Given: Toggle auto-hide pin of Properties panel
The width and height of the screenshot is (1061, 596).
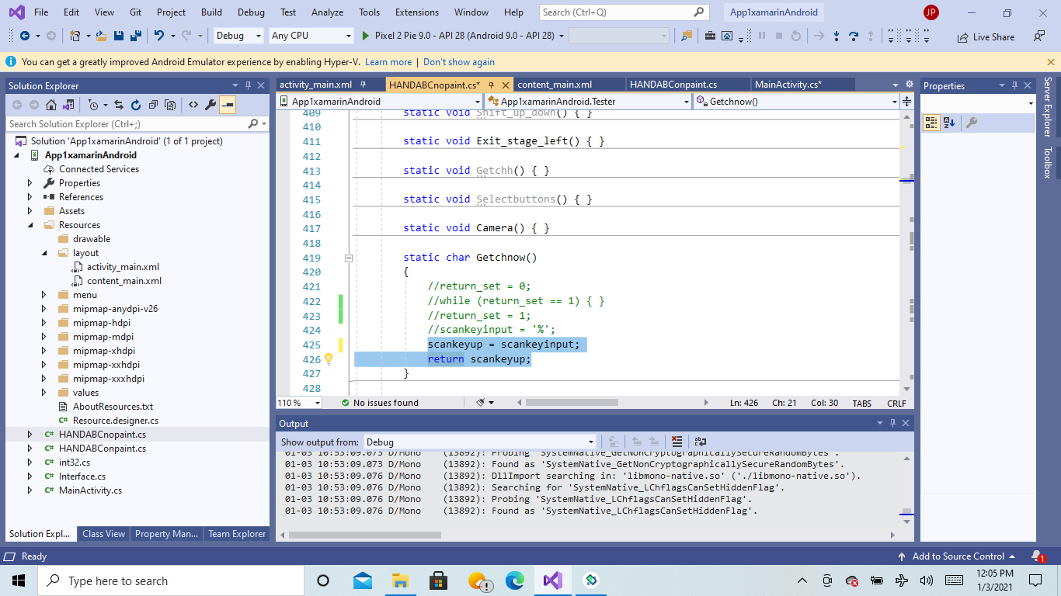Looking at the screenshot, I should [x=1014, y=85].
